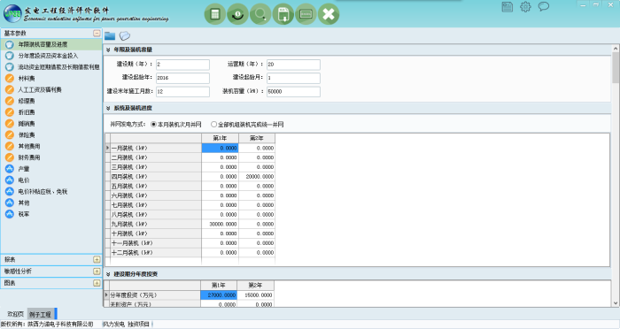The height and width of the screenshot is (329, 620).
Task: Click the 运营期（年） input field
Action: click(x=293, y=65)
